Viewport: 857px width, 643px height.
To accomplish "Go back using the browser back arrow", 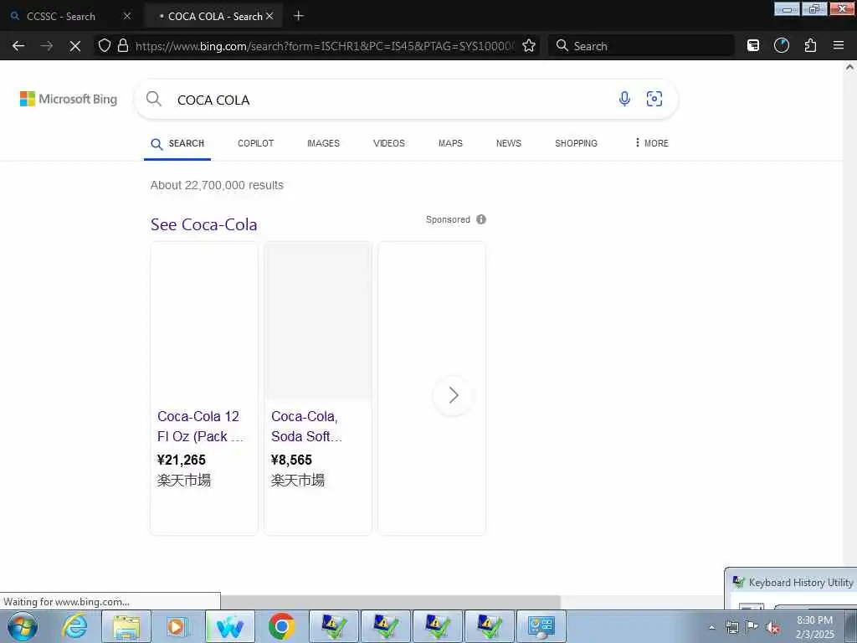I will [x=18, y=46].
